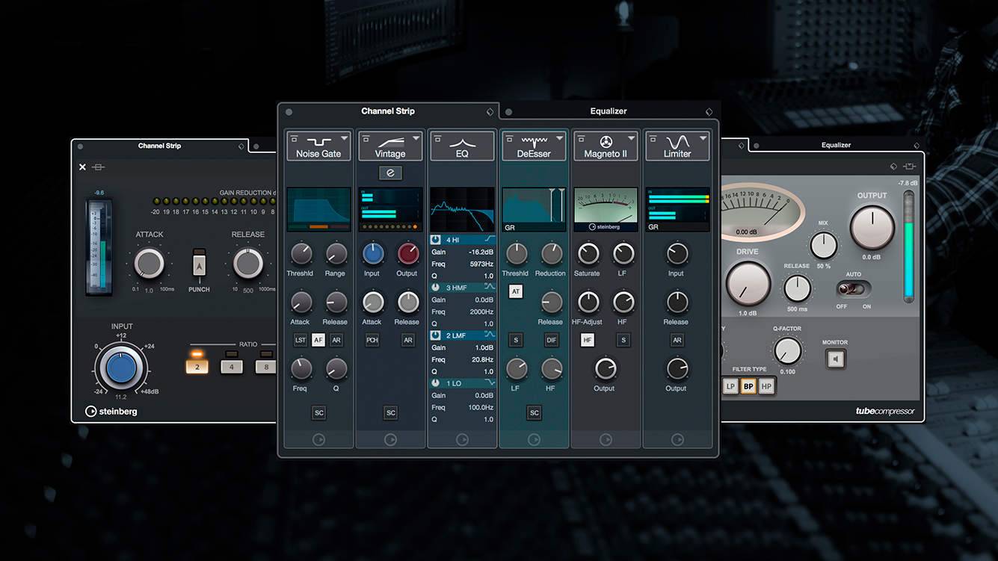Screen dimensions: 998x561
Task: Click the SC button in Noise Gate
Action: pos(319,412)
